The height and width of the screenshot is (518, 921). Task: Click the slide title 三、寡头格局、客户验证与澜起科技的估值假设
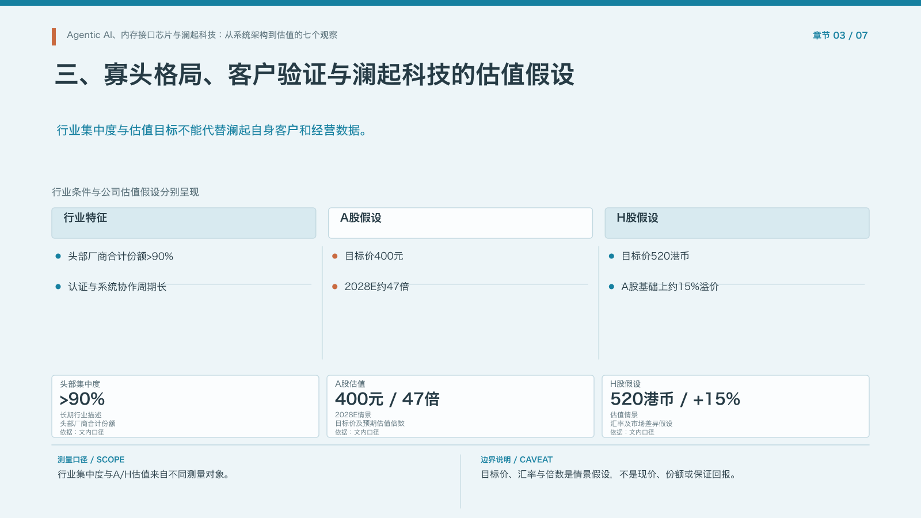coord(315,75)
